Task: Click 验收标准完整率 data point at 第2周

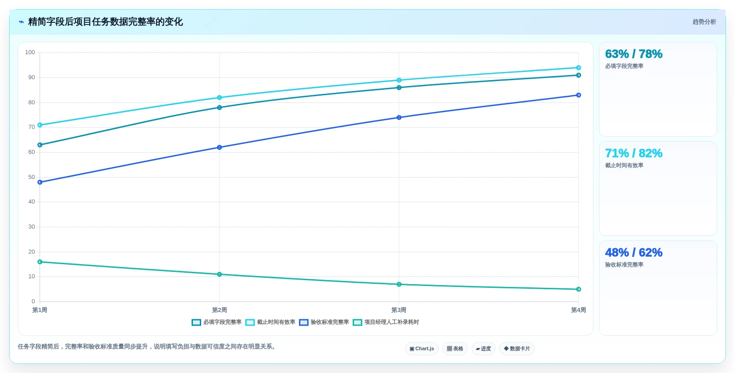Action: click(x=219, y=148)
